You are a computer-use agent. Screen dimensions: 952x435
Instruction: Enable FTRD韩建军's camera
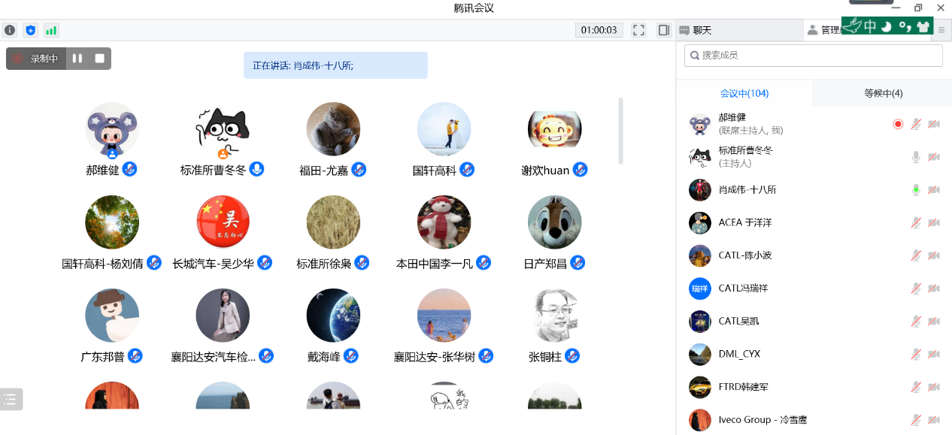(933, 387)
